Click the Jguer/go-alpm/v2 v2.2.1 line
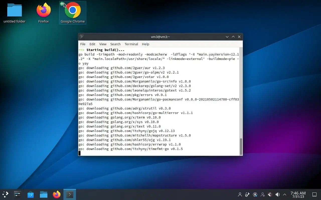The width and height of the screenshot is (321, 200). (x=129, y=72)
